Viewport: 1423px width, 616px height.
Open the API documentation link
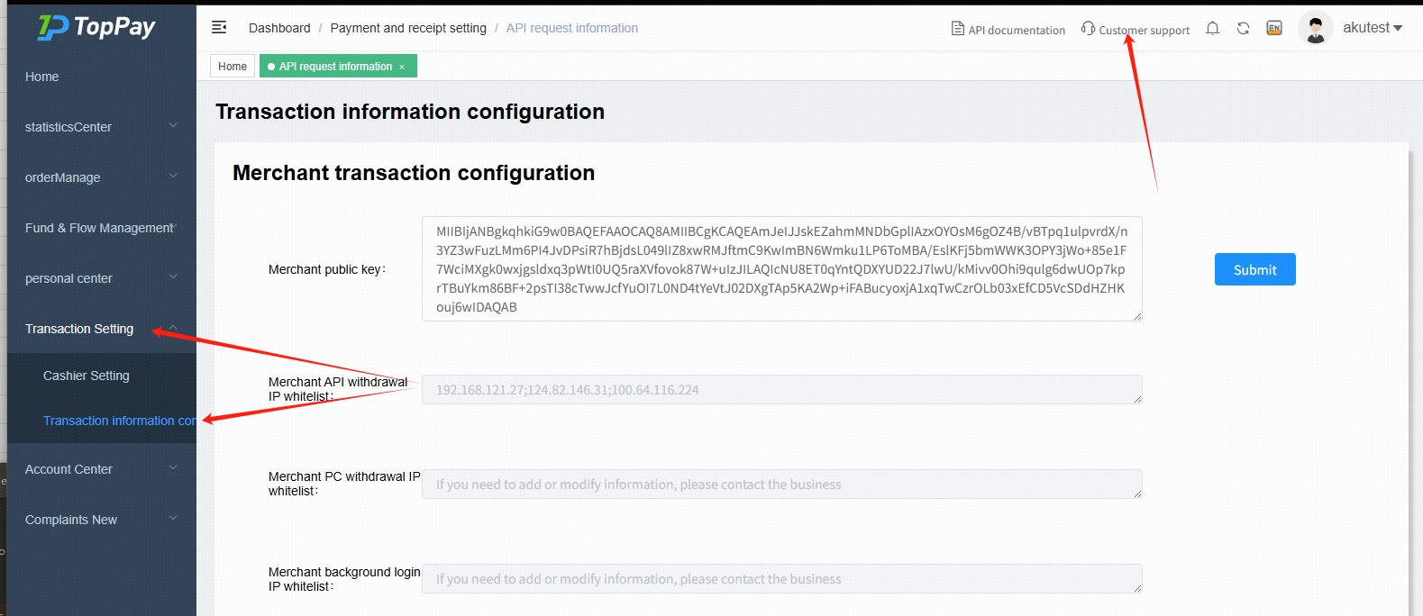coord(1008,29)
